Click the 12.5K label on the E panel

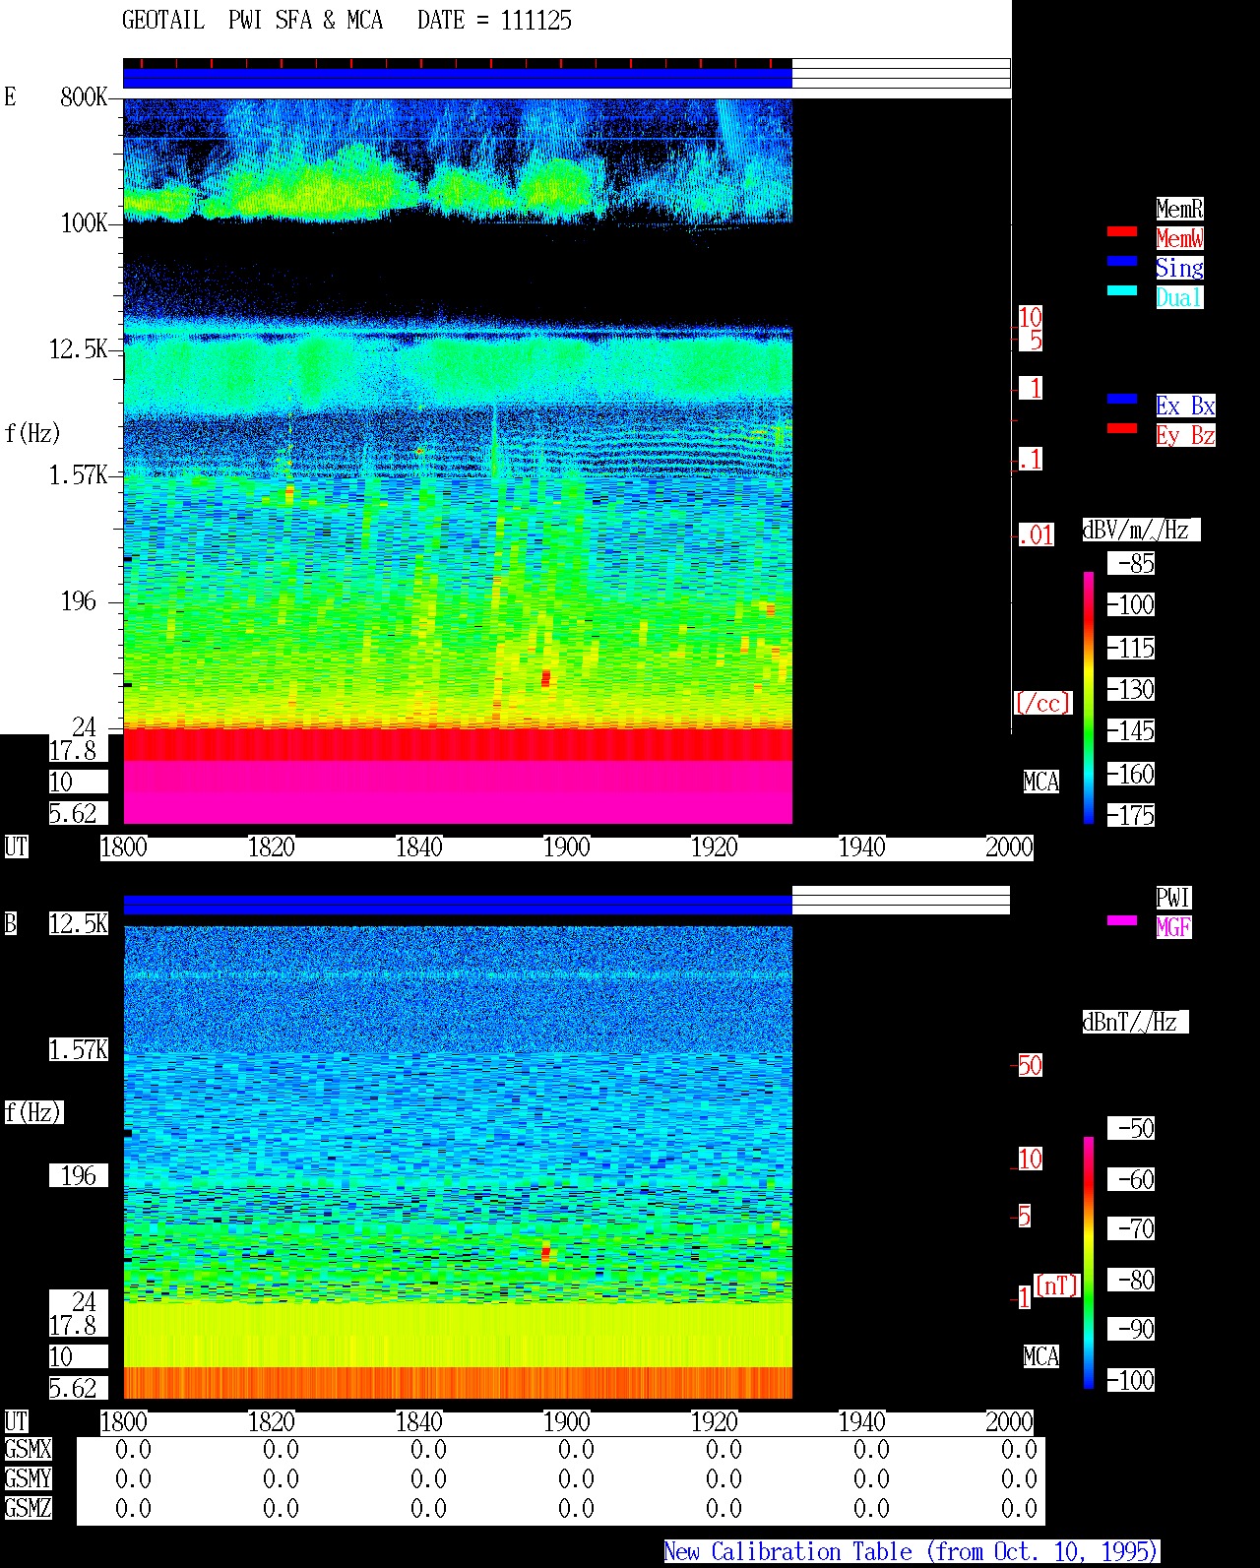pos(79,349)
